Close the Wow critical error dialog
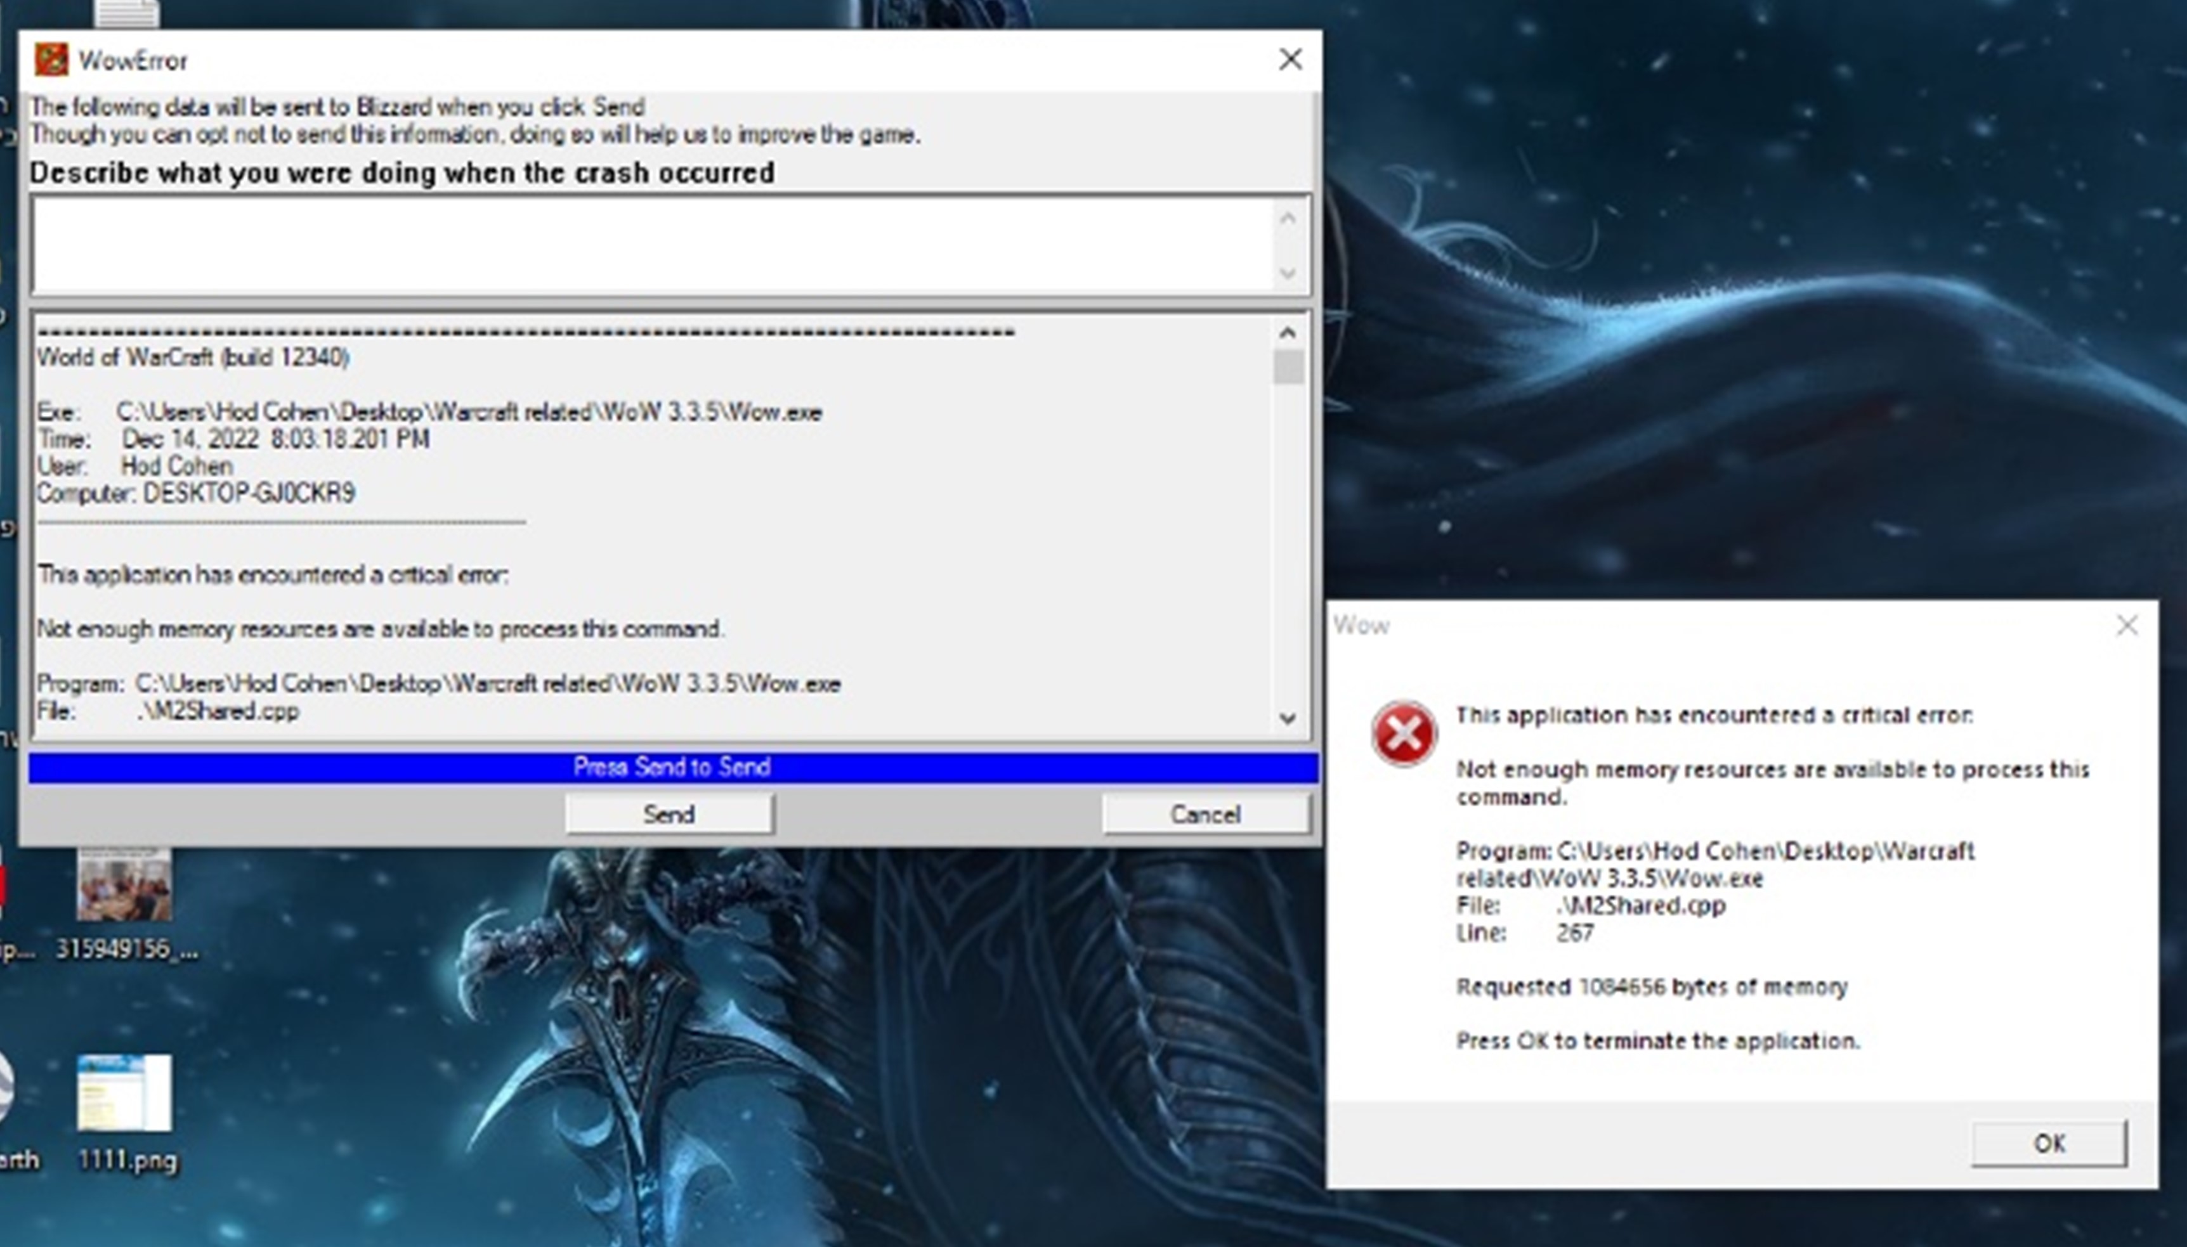This screenshot has width=2187, height=1247. pyautogui.click(x=2127, y=625)
